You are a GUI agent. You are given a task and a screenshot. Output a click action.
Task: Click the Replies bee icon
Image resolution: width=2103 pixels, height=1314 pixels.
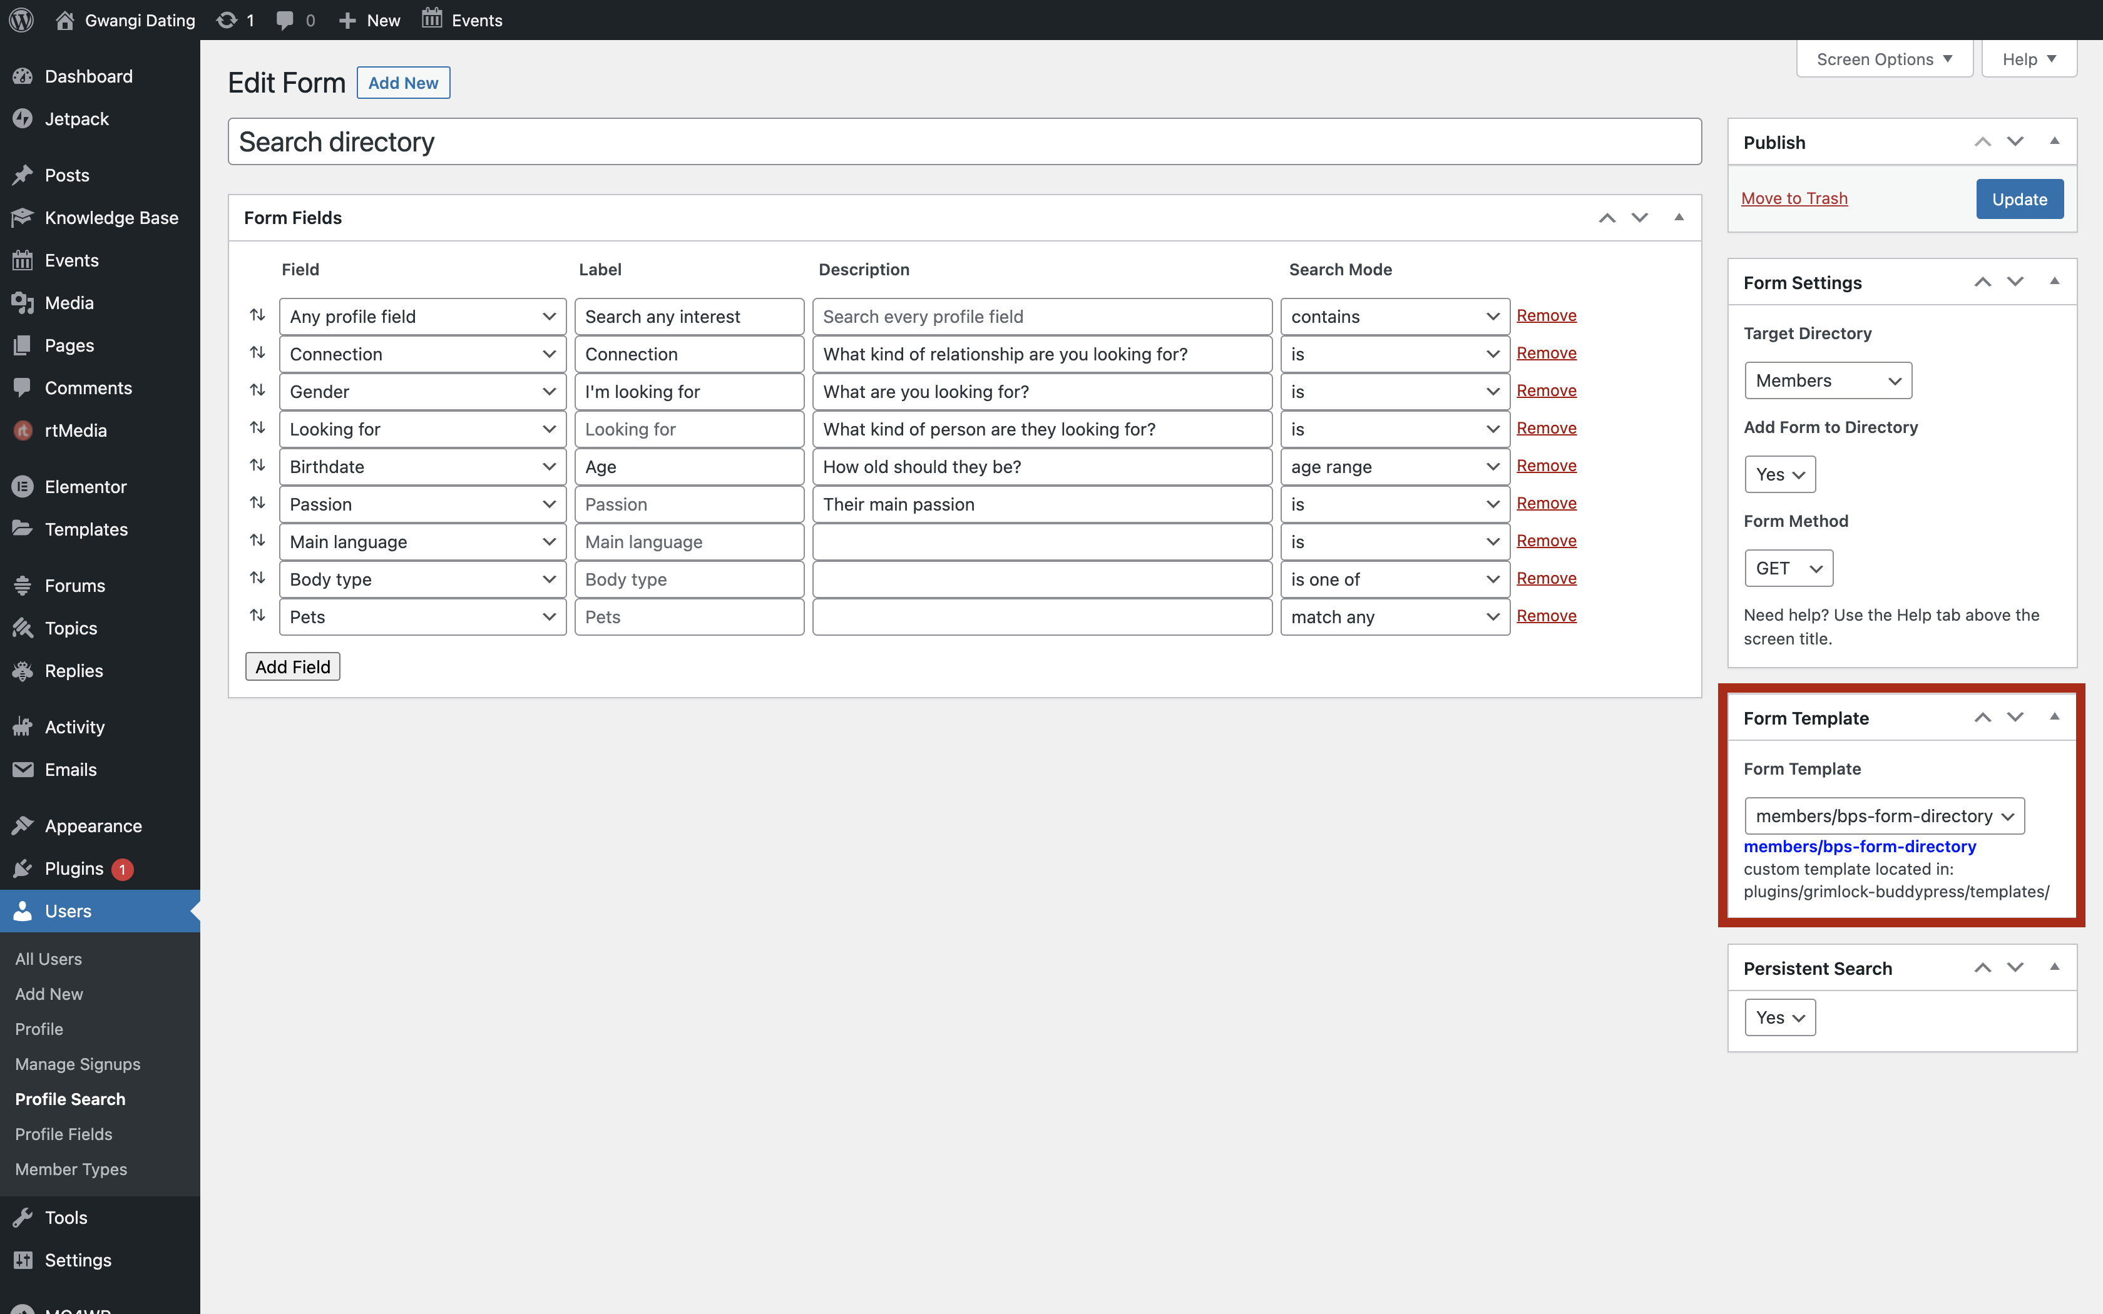[23, 671]
